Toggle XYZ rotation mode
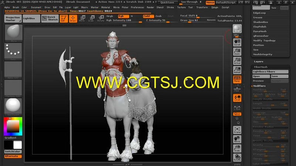 click(x=237, y=114)
